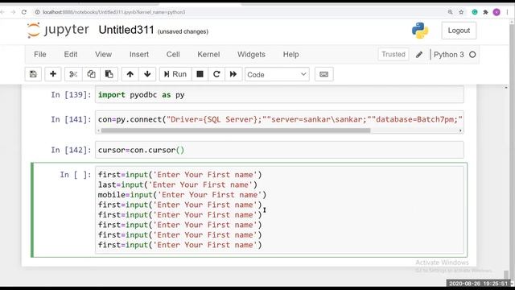Click browser forward arrow
515x290 pixels.
click(13, 12)
